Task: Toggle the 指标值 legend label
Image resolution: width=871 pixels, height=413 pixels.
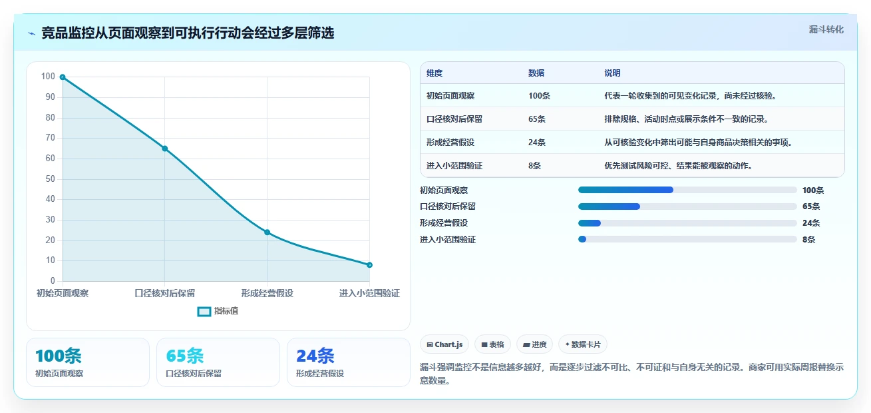Action: click(x=226, y=311)
